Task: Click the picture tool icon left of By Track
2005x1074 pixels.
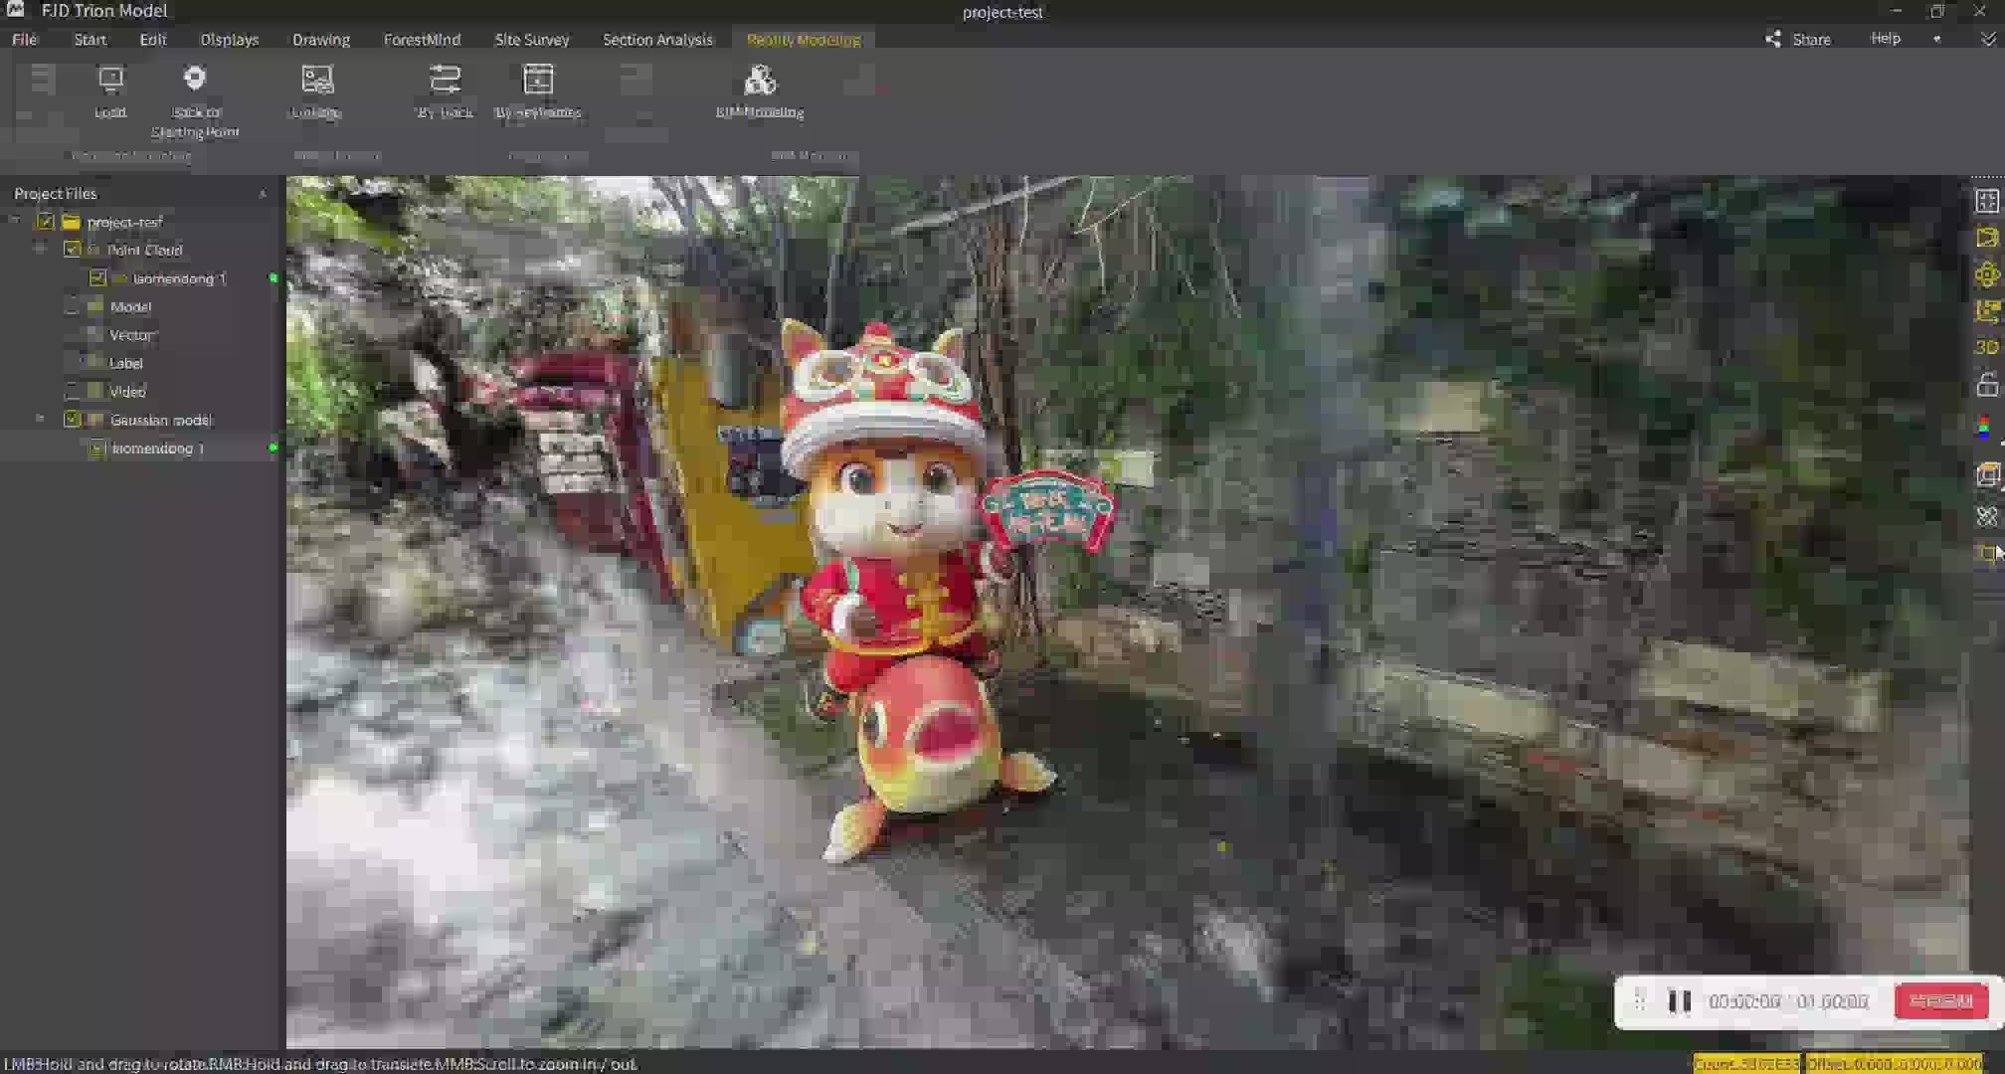Action: tap(317, 79)
